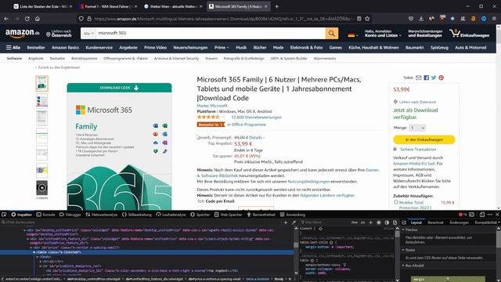This screenshot has width=501, height=282.
Task: Click the orange Amazon search magnifier button
Action: pyautogui.click(x=332, y=33)
